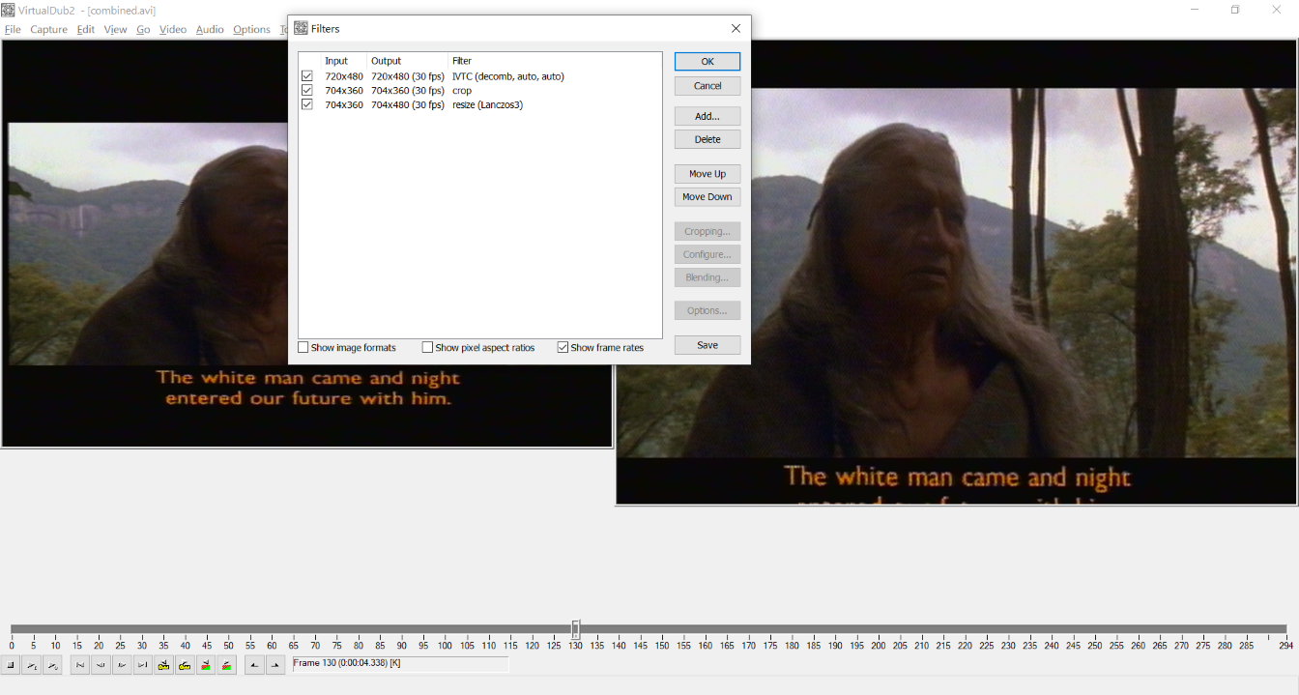Image resolution: width=1299 pixels, height=695 pixels.
Task: Click the timeline slider thumb at frame 130
Action: 575,629
